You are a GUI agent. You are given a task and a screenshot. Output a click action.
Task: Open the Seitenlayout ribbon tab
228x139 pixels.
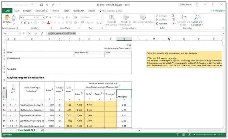42,11
